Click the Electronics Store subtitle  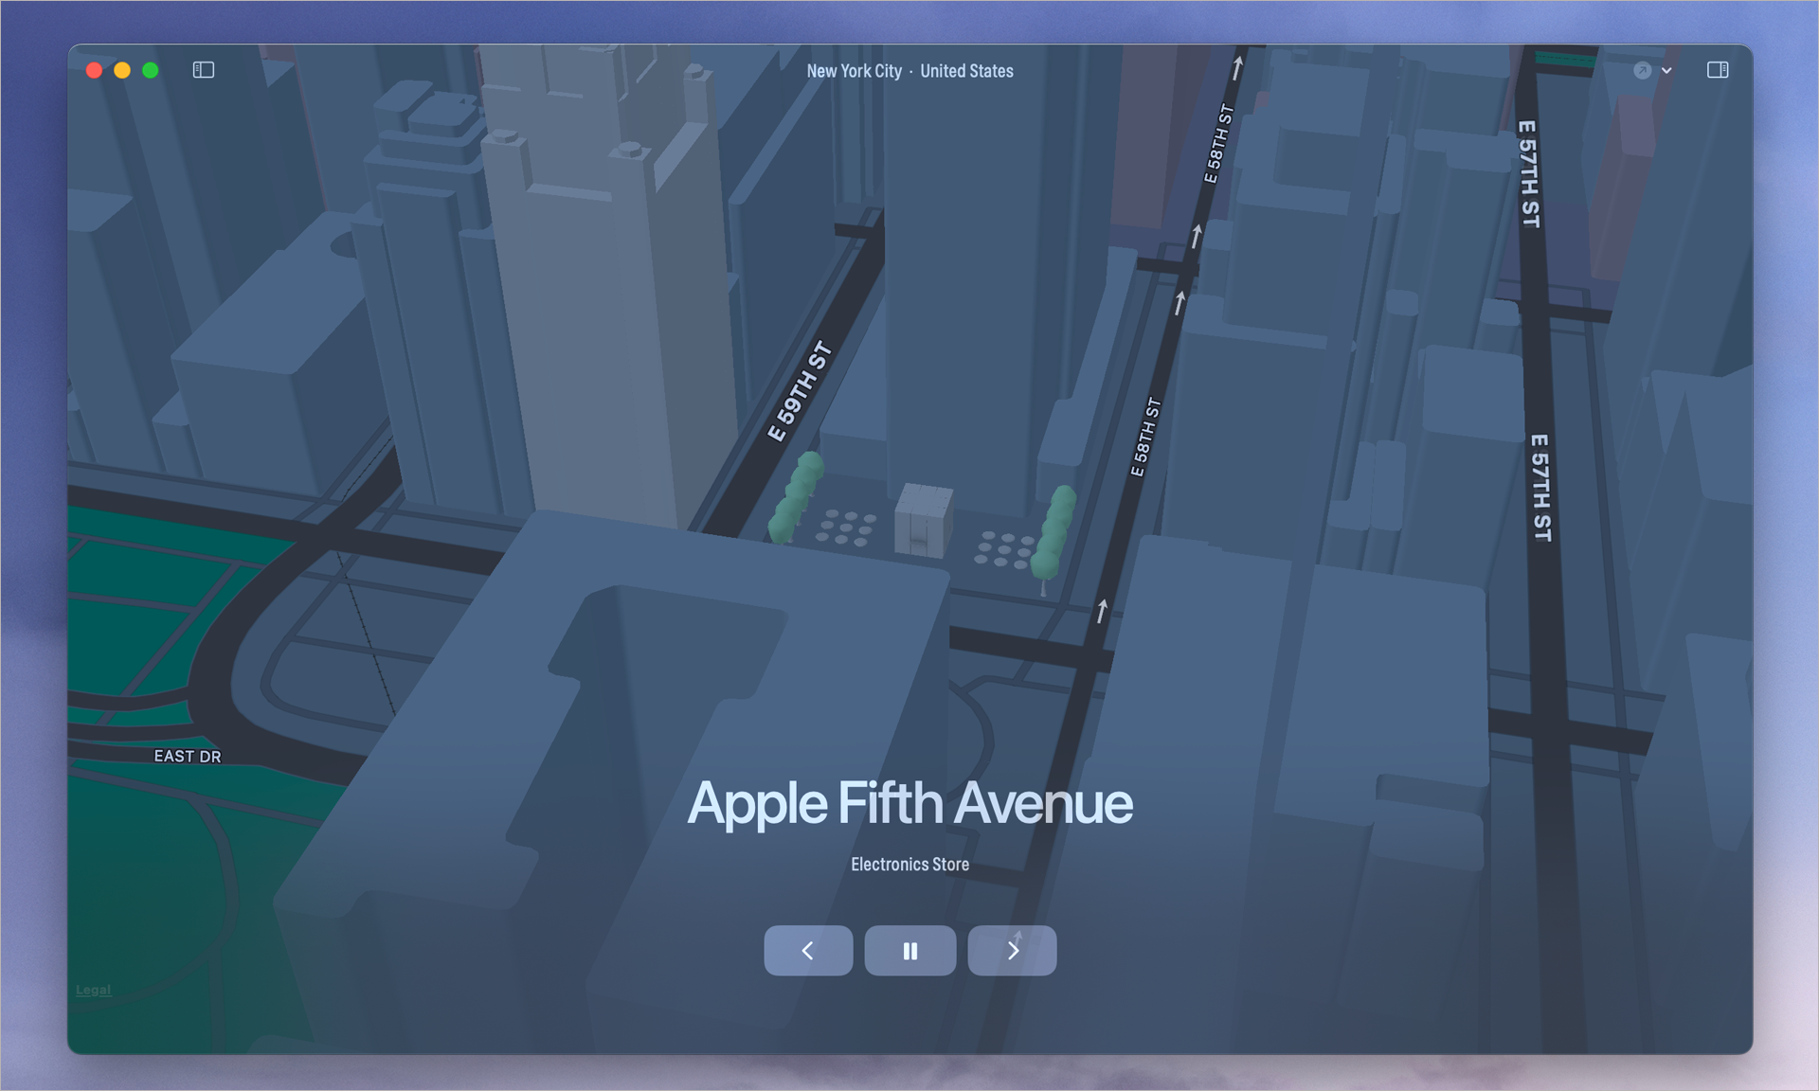click(909, 864)
